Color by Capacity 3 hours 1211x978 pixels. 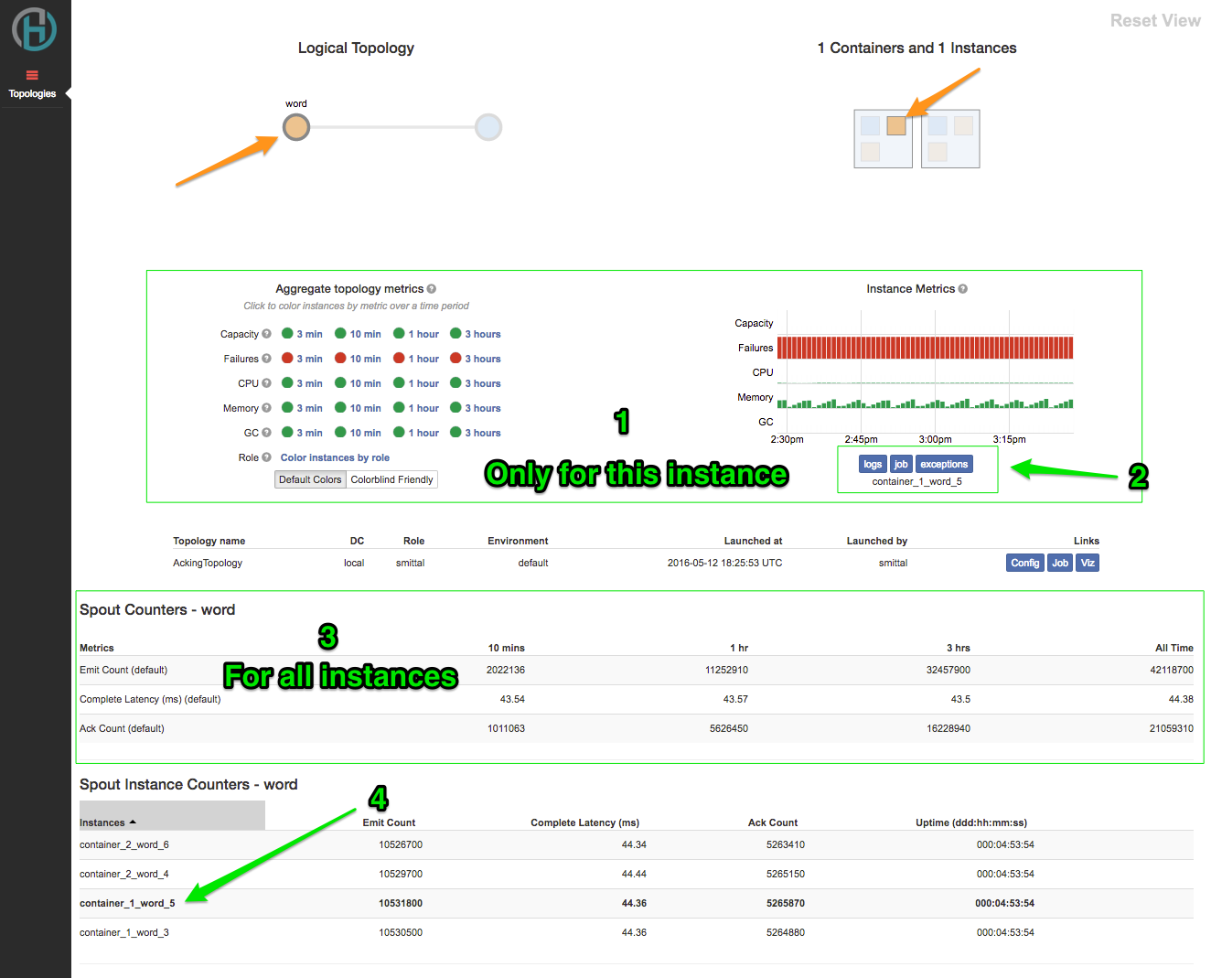(476, 334)
